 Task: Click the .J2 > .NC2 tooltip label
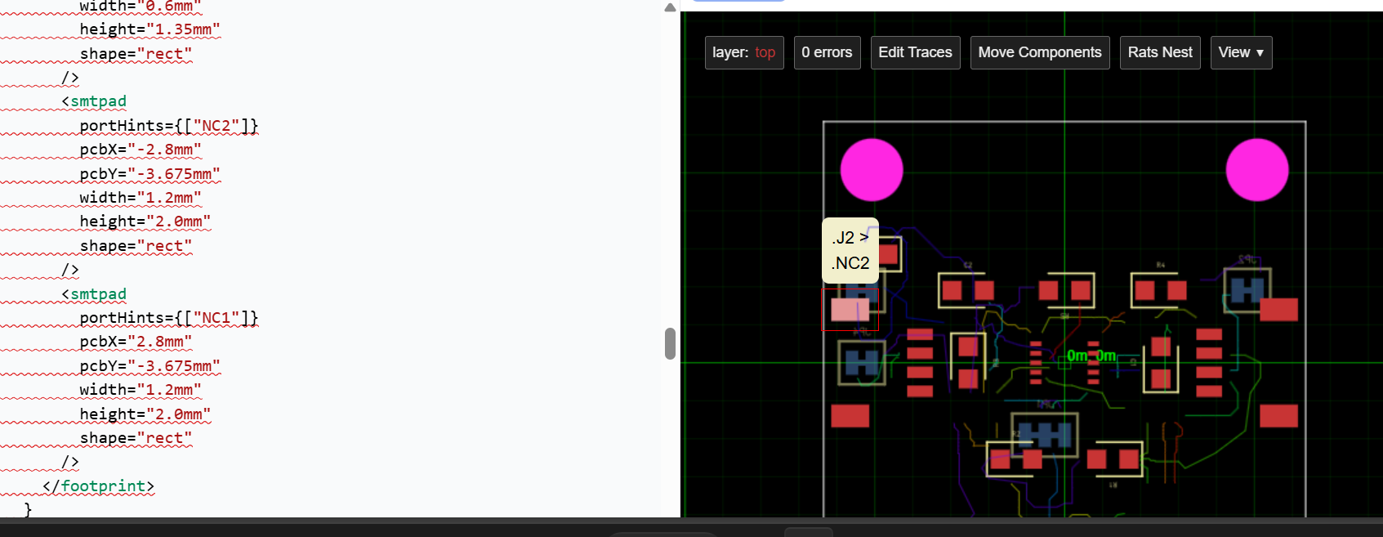850,250
